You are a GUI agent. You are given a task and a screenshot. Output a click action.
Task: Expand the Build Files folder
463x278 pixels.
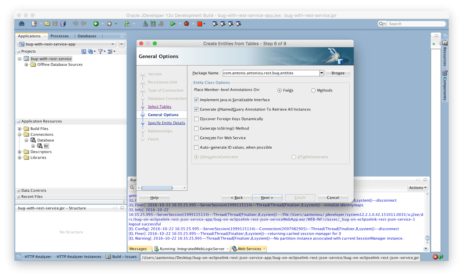tap(20, 129)
